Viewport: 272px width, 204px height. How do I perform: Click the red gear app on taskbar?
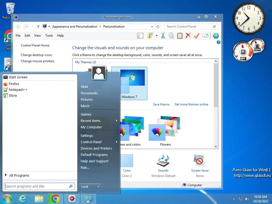point(72,199)
